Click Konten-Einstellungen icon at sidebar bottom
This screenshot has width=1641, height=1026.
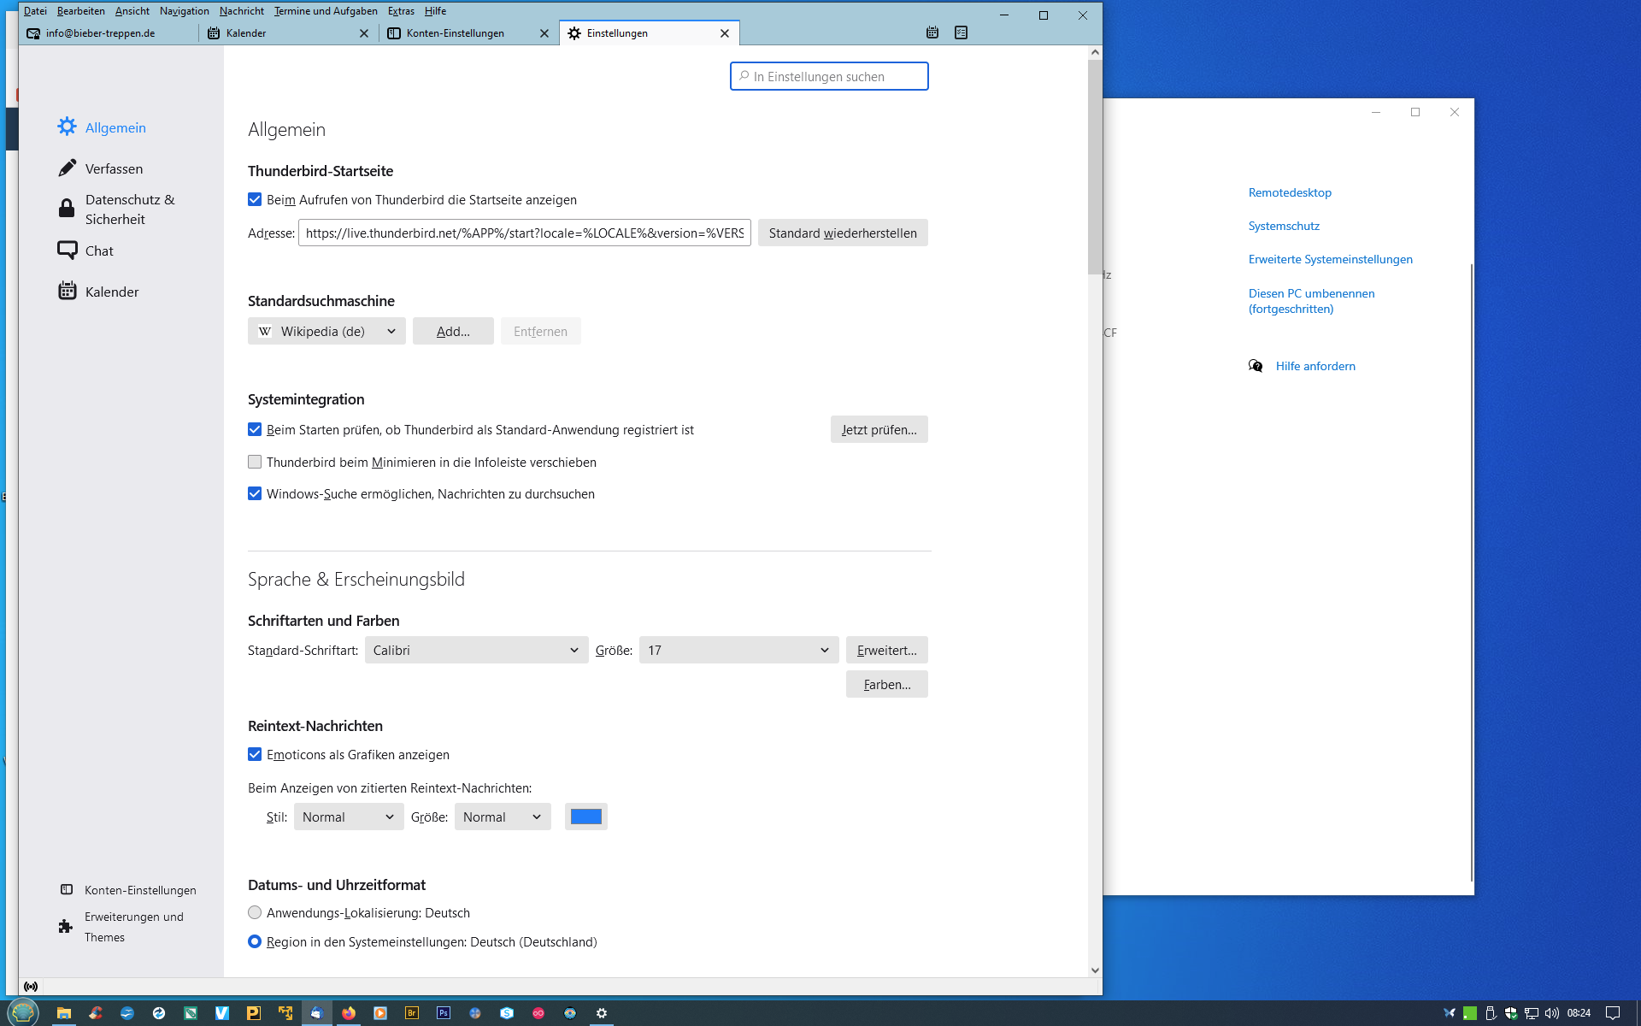pos(67,890)
